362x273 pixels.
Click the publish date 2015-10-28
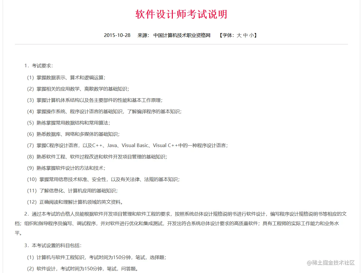point(117,35)
